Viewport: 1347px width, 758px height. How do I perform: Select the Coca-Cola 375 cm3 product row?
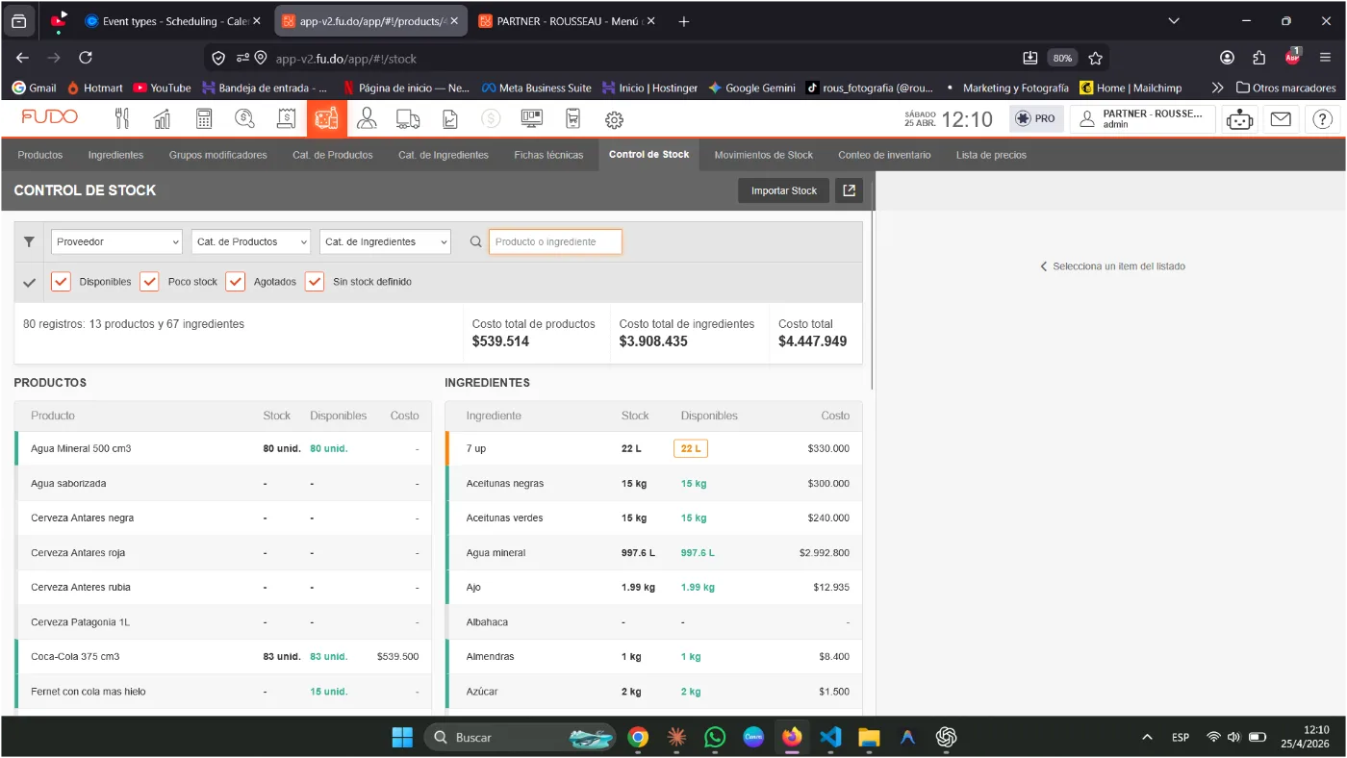pyautogui.click(x=223, y=657)
